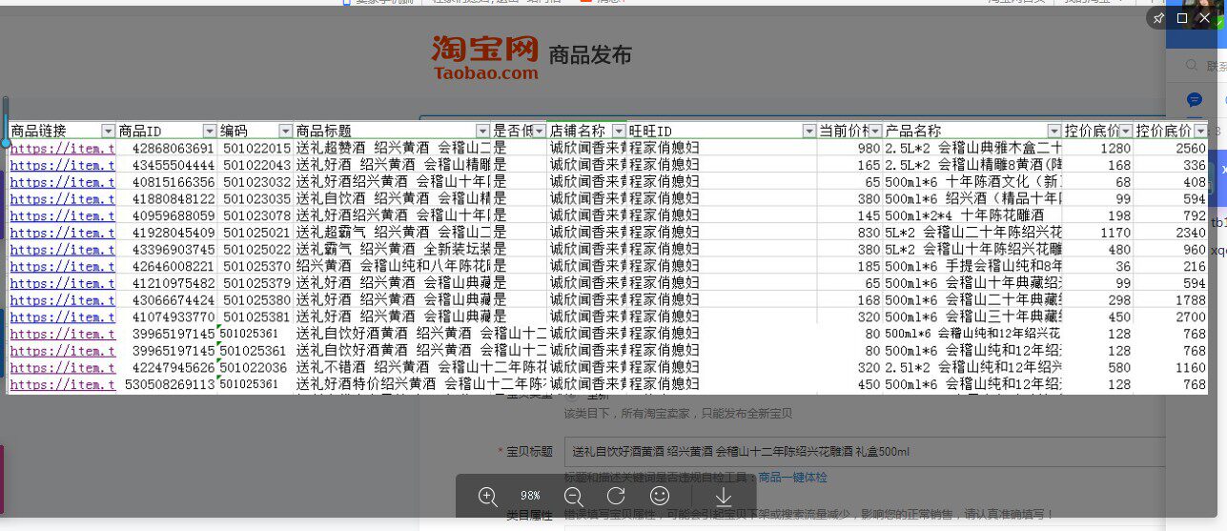Click the 宝贝标题 text input field

pyautogui.click(x=866, y=451)
